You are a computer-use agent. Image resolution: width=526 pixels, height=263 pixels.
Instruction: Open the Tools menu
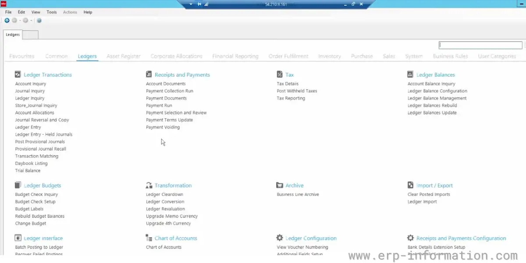[52, 12]
